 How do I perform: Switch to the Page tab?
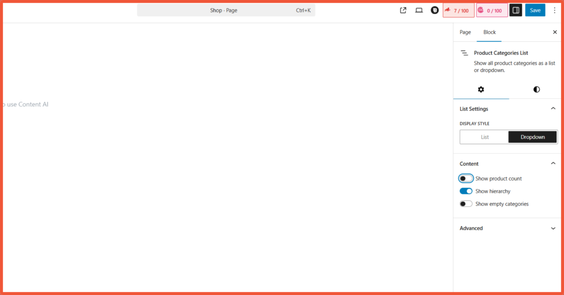465,32
